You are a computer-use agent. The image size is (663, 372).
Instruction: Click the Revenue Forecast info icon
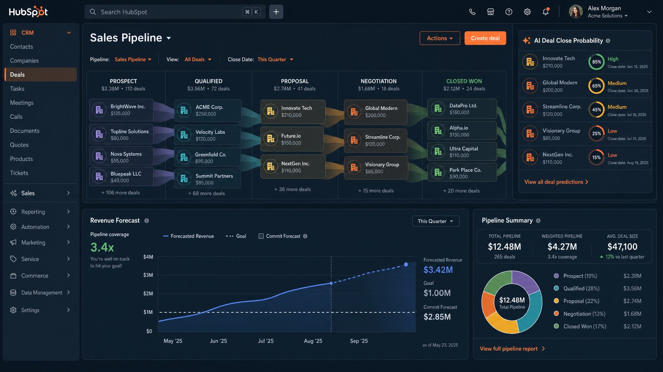pyautogui.click(x=147, y=221)
